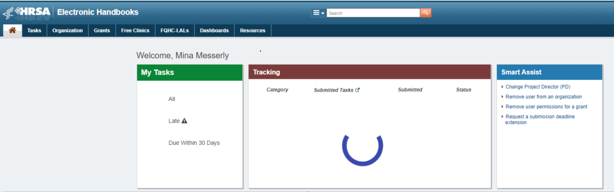Click the orange search magnifier button
Viewport: 614px width, 192px height.
click(x=425, y=13)
